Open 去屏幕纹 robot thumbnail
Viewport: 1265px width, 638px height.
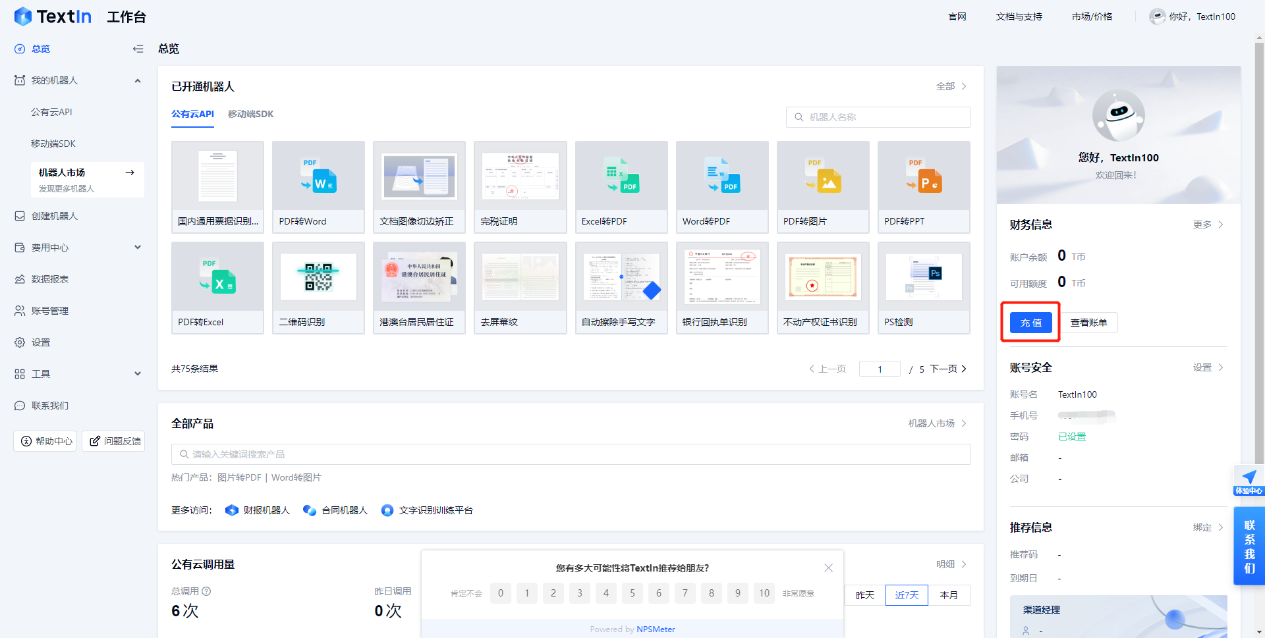tap(520, 277)
